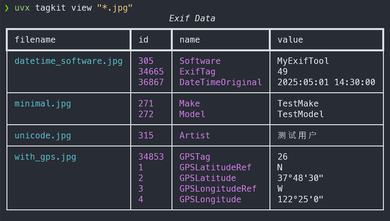The image size is (390, 221).
Task: Click the 'view' subcommand text
Action: 81,8
